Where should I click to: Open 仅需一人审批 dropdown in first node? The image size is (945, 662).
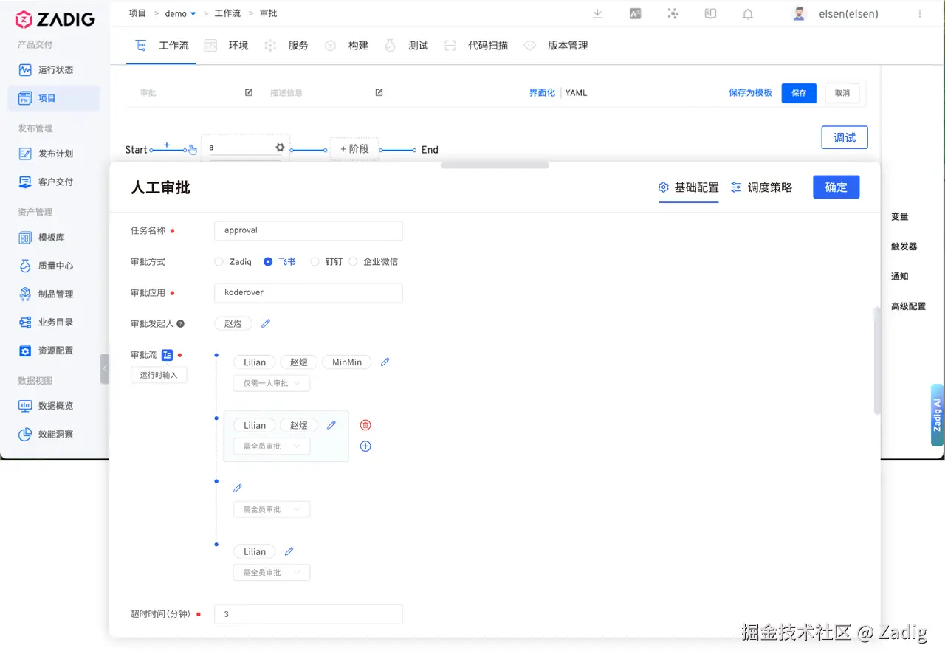tap(272, 383)
